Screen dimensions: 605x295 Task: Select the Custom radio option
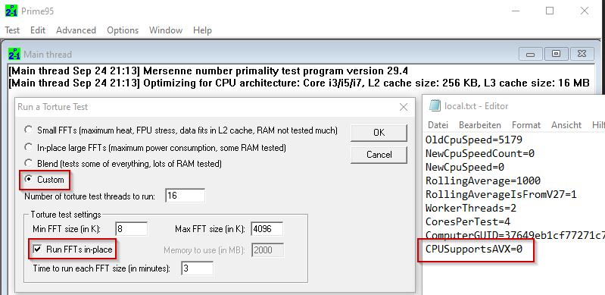tap(29, 180)
